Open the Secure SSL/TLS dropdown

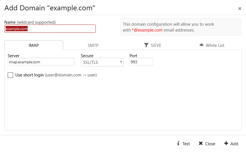[102, 62]
